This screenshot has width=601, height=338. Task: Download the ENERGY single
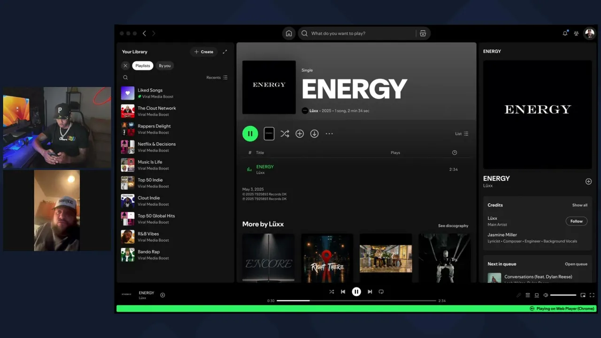click(x=315, y=134)
